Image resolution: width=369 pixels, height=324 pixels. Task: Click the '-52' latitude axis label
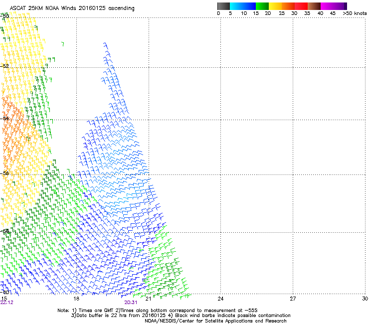pyautogui.click(x=4, y=66)
